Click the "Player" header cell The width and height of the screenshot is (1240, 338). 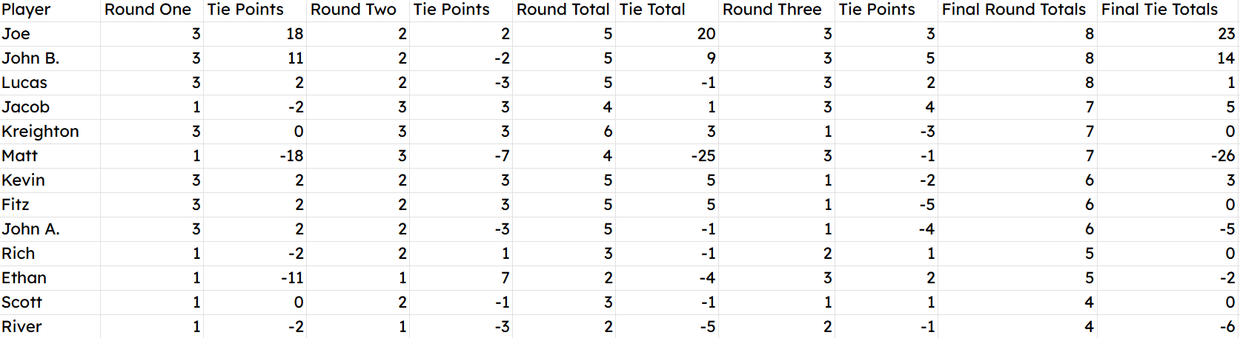pyautogui.click(x=26, y=10)
